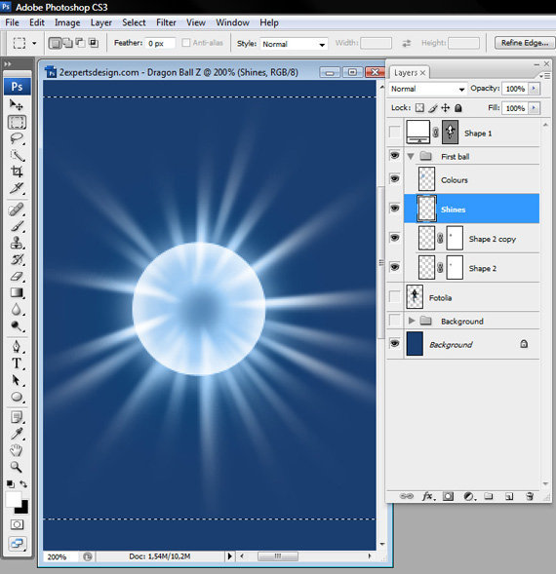This screenshot has width=556, height=574.
Task: Select the Crop tool
Action: point(17,172)
